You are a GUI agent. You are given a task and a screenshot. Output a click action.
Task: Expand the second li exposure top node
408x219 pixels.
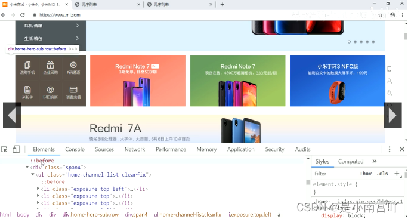[38, 196]
